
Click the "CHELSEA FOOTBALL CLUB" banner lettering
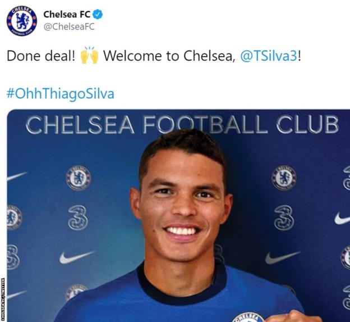pos(182,125)
